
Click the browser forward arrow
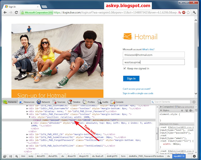(x=11, y=13)
